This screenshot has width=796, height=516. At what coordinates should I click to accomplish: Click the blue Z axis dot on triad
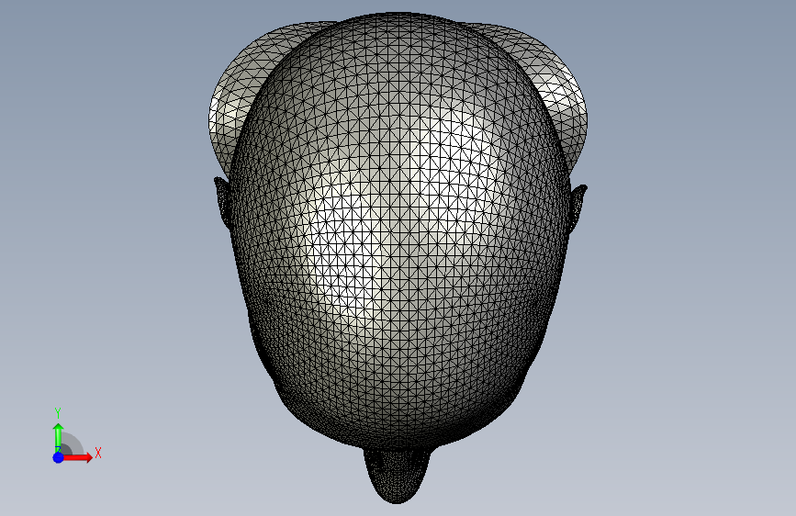[59, 457]
